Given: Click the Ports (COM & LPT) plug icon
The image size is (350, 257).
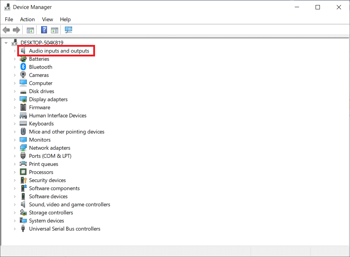Looking at the screenshot, I should [x=23, y=156].
